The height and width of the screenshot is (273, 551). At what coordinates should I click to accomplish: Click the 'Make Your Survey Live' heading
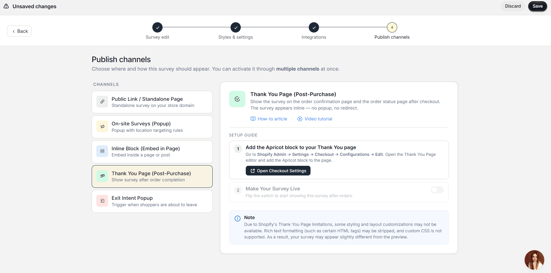tap(273, 189)
